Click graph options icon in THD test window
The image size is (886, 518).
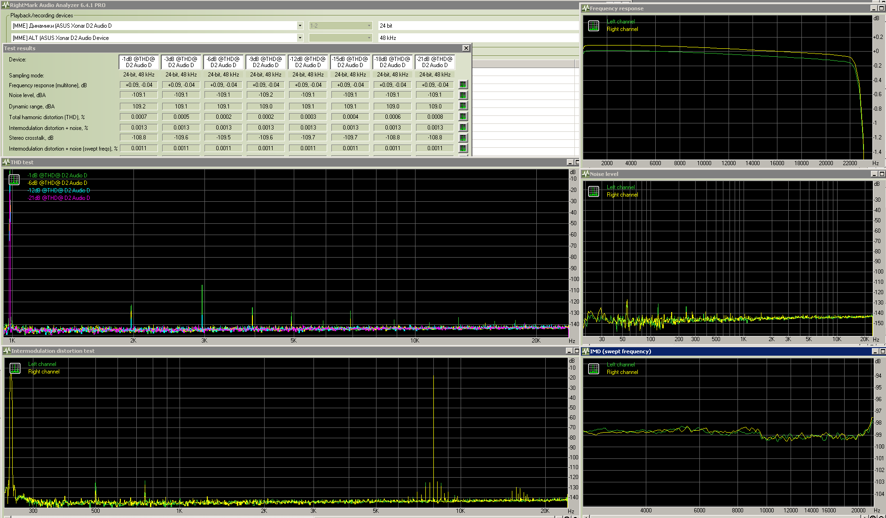[14, 179]
